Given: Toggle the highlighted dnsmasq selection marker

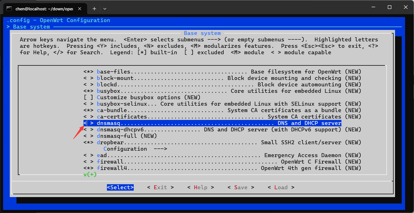Looking at the screenshot, I should 88,123.
